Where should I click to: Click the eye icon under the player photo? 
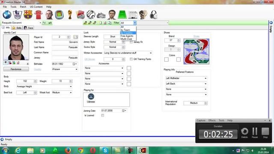(6, 62)
